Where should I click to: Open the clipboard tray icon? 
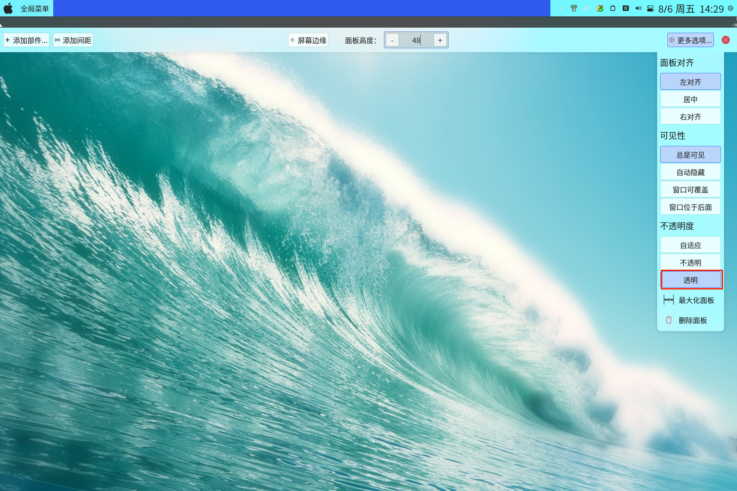click(x=613, y=9)
